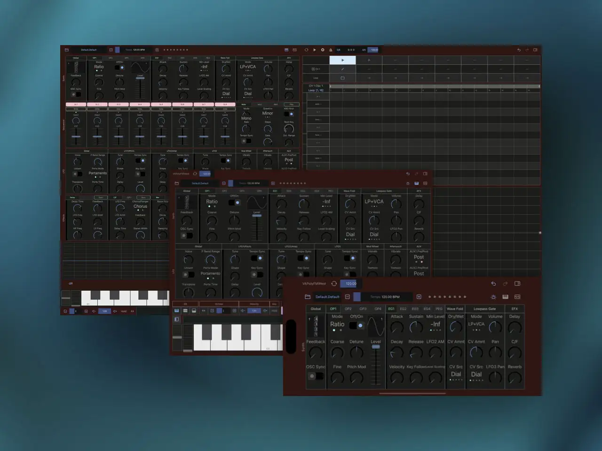This screenshot has width=602, height=451.
Task: Toggle LFO2 Tempo Sync in middle window
Action: pos(303,258)
